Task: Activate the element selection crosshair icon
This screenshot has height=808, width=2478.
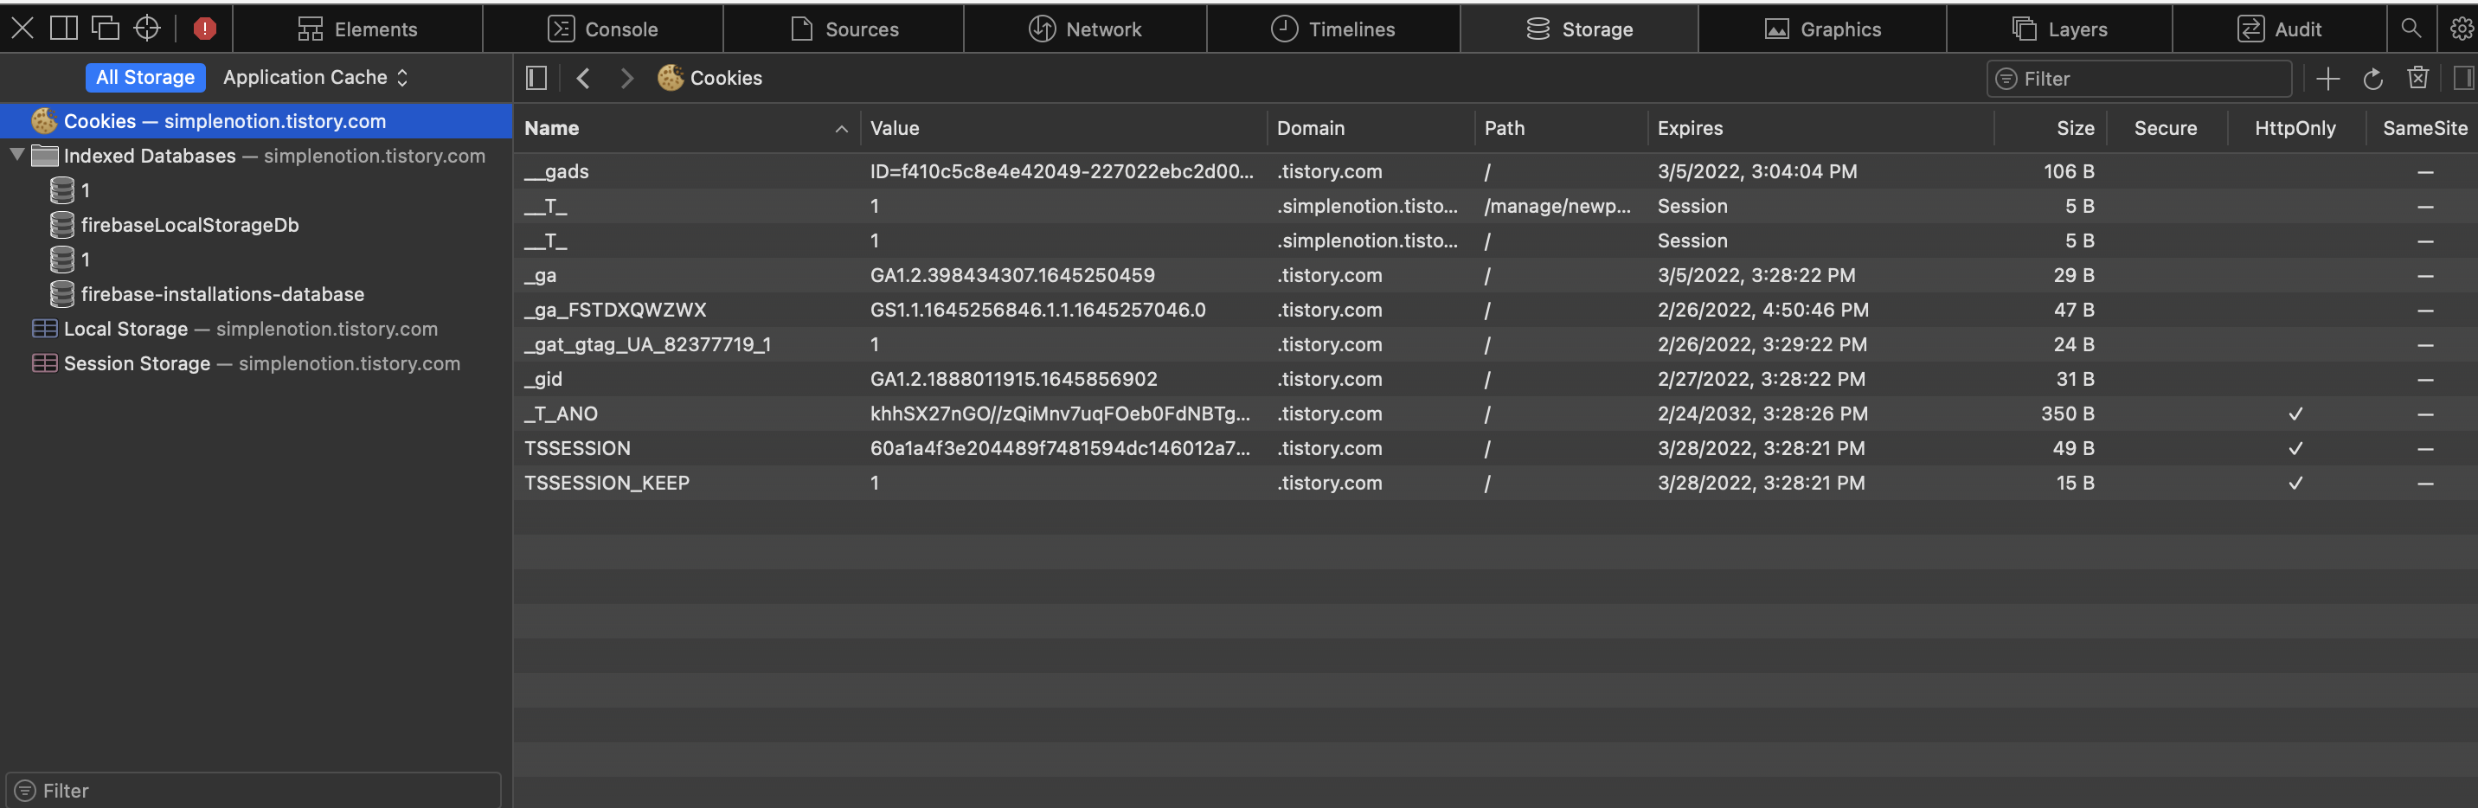Action: coord(147,29)
